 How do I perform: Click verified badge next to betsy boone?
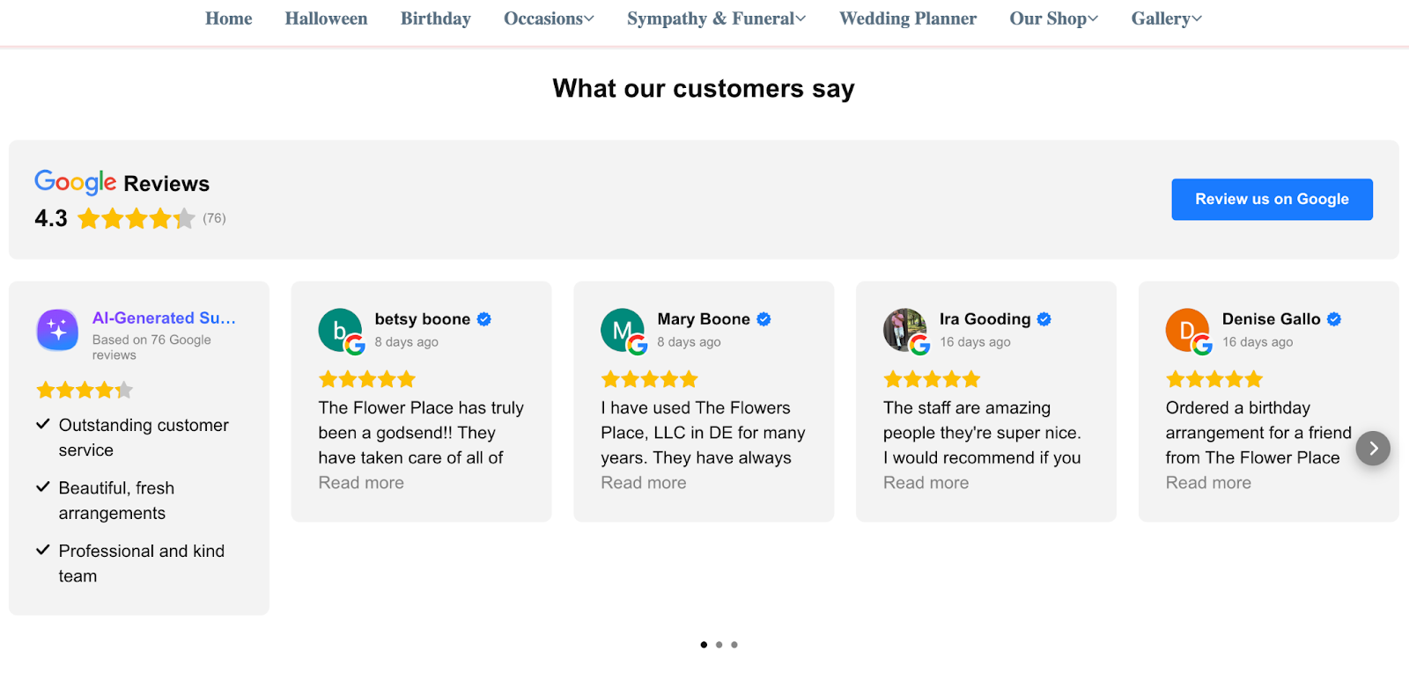pyautogui.click(x=484, y=319)
